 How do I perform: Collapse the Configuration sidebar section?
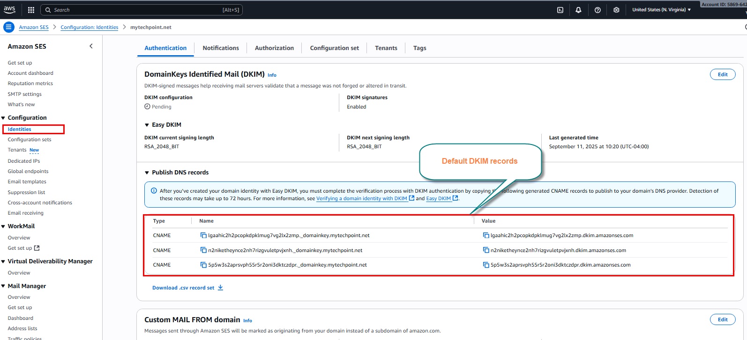click(x=3, y=118)
